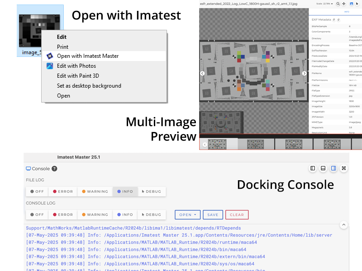Image resolution: width=362 pixels, height=271 pixels.
Task: Click log line ending in extern/bin/maca64
Action: tap(145, 257)
